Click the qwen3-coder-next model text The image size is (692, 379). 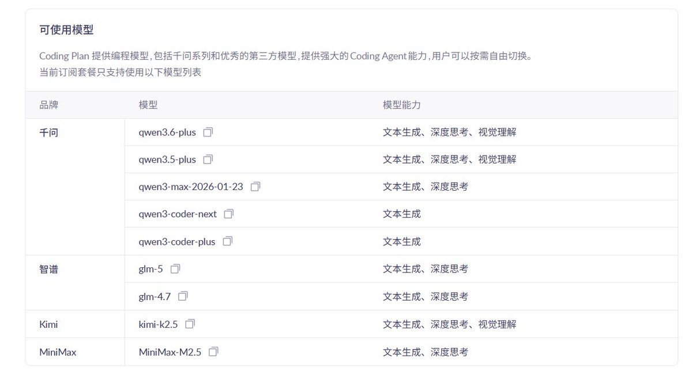click(178, 214)
